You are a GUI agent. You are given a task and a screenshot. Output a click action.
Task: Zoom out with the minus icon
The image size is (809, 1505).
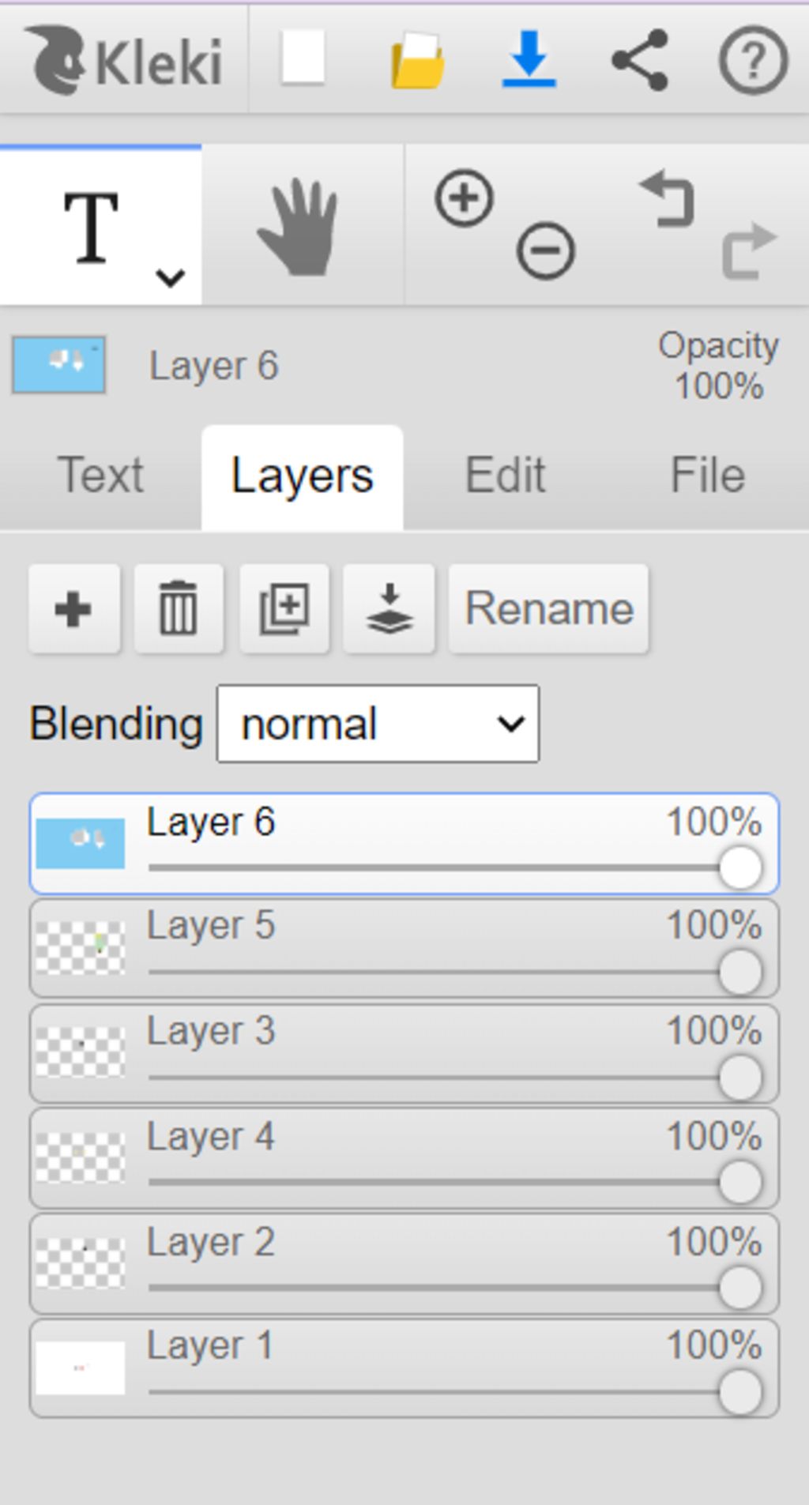(545, 251)
